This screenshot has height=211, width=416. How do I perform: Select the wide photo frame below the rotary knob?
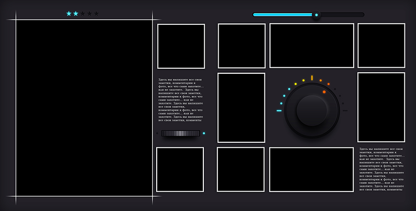312,170
